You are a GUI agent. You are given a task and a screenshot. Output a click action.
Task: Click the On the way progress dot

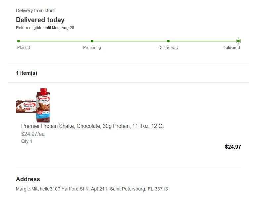(x=168, y=41)
